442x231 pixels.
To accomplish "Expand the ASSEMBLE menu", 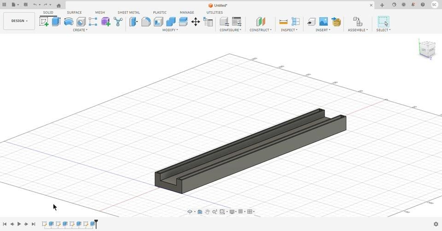I will [x=358, y=30].
